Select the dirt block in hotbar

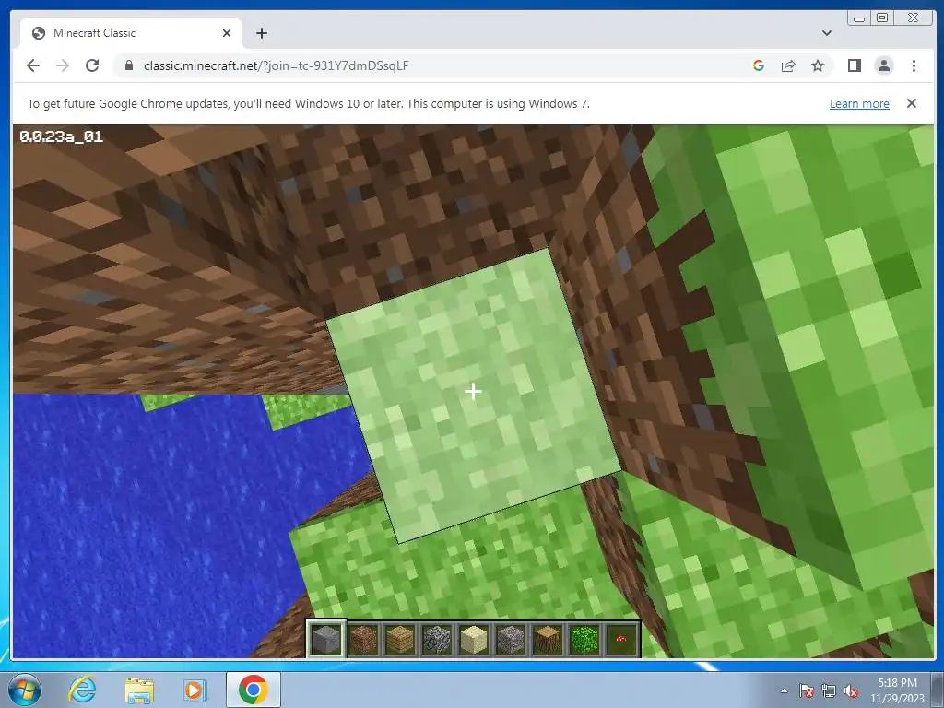(363, 639)
